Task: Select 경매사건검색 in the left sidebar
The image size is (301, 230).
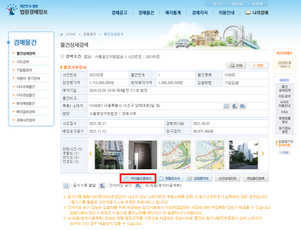Action: (x=26, y=120)
